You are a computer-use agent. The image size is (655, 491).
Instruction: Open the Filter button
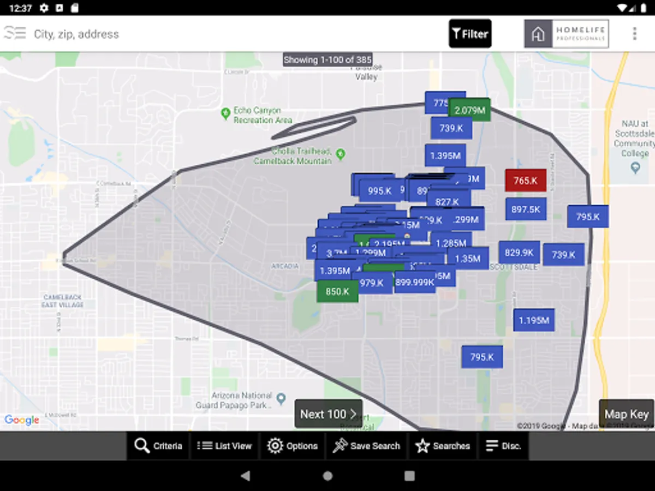pos(470,34)
